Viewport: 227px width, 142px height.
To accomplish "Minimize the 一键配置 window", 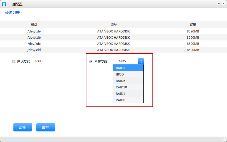I will click(219, 4).
